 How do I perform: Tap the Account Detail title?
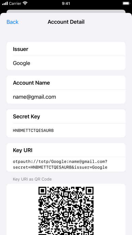click(66, 22)
